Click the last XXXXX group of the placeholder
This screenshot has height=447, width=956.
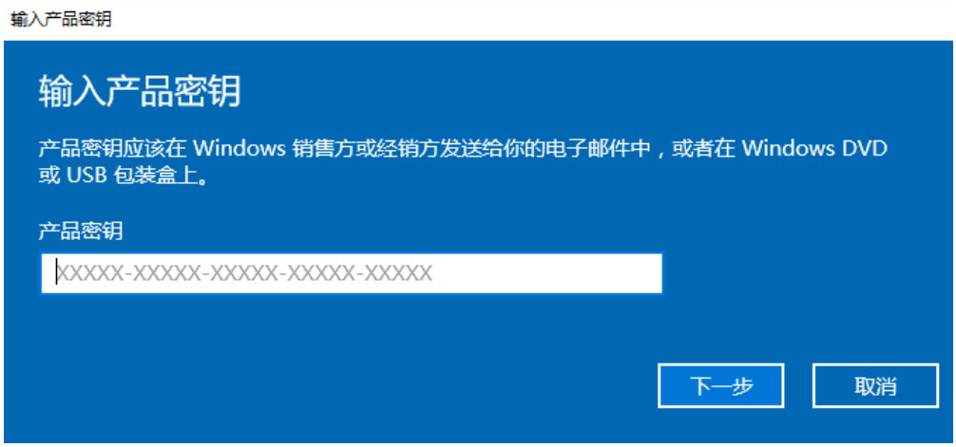coord(399,273)
